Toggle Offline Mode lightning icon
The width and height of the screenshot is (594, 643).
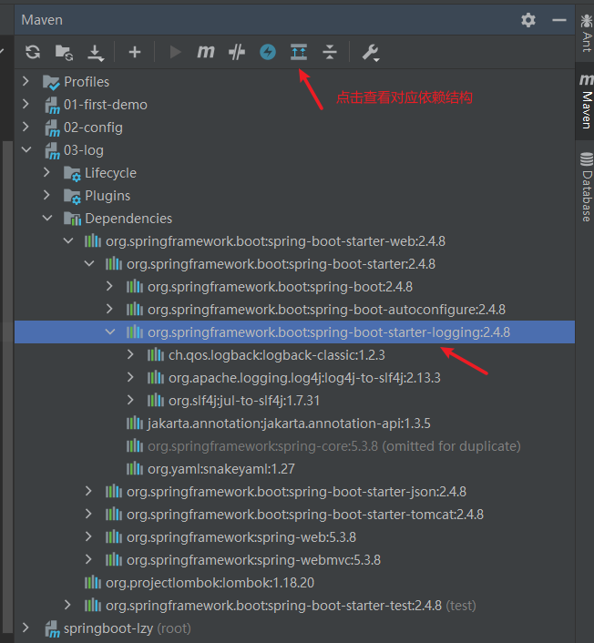[268, 52]
